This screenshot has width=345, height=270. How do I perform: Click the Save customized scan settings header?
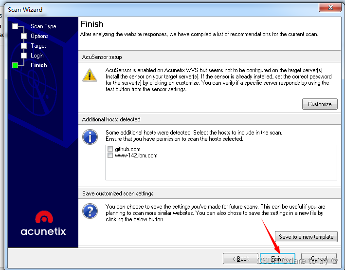(118, 193)
